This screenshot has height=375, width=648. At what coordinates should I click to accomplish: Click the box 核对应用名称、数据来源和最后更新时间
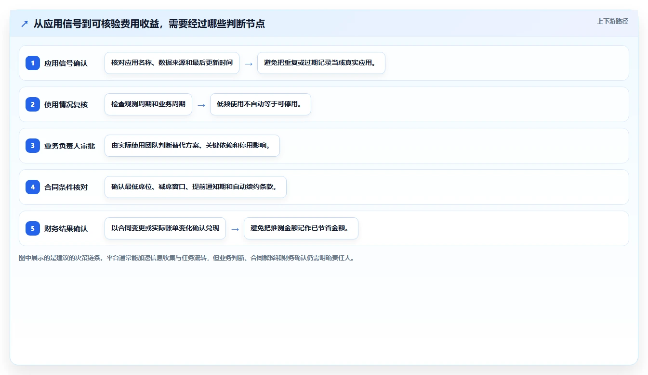tap(172, 63)
